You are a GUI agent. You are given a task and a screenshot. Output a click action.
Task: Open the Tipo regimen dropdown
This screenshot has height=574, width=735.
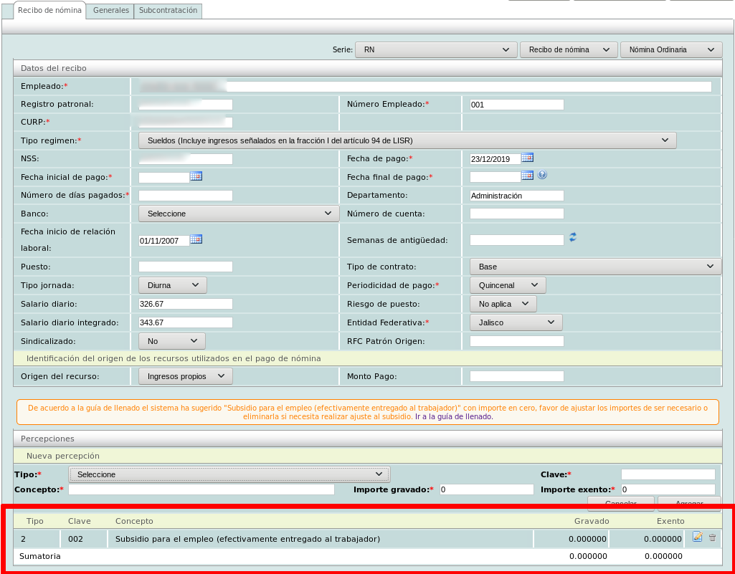tap(407, 140)
